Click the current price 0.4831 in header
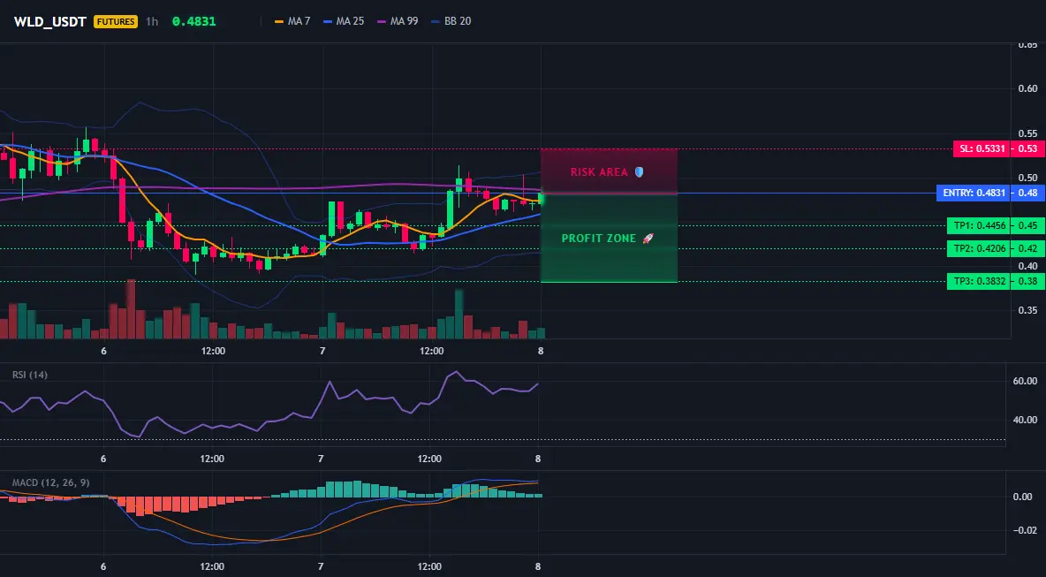 (193, 21)
